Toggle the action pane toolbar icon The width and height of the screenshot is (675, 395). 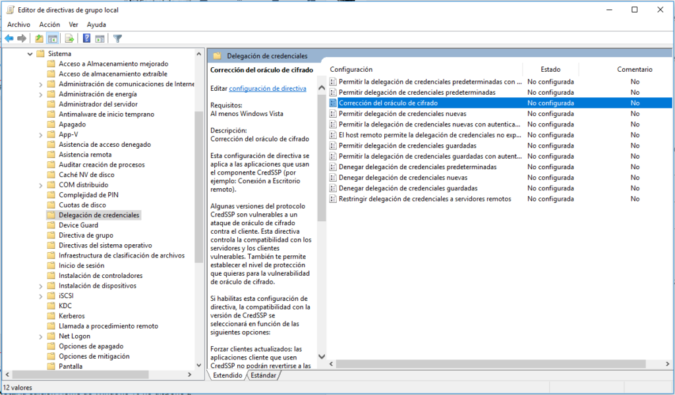pos(100,39)
